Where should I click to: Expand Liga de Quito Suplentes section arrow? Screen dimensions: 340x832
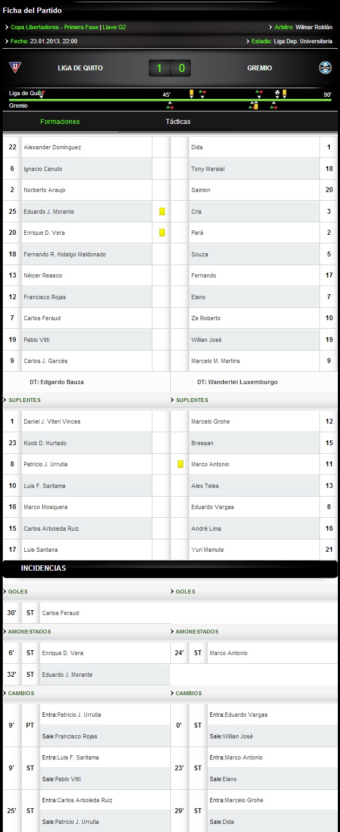tap(5, 400)
